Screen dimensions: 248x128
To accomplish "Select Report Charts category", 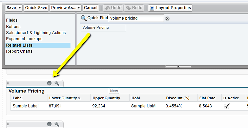I will coord(19,51).
